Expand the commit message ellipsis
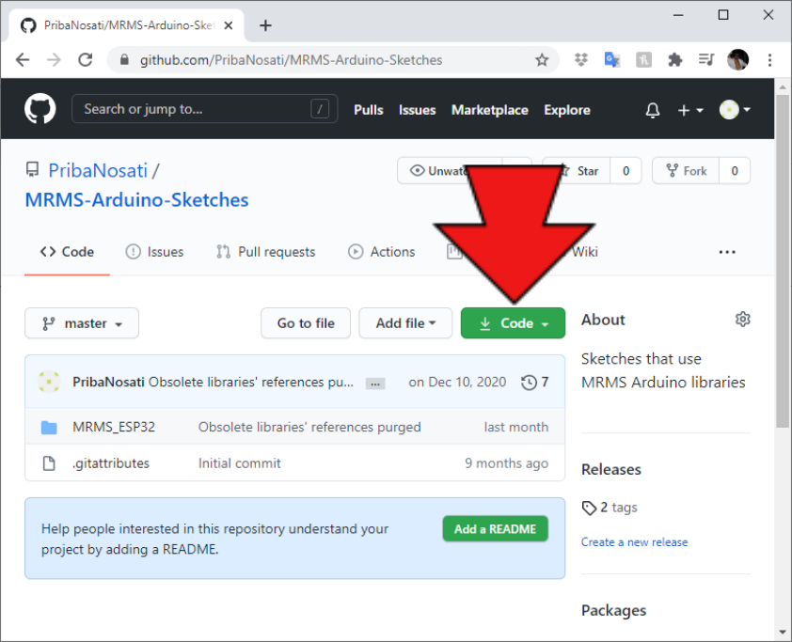 click(x=375, y=384)
